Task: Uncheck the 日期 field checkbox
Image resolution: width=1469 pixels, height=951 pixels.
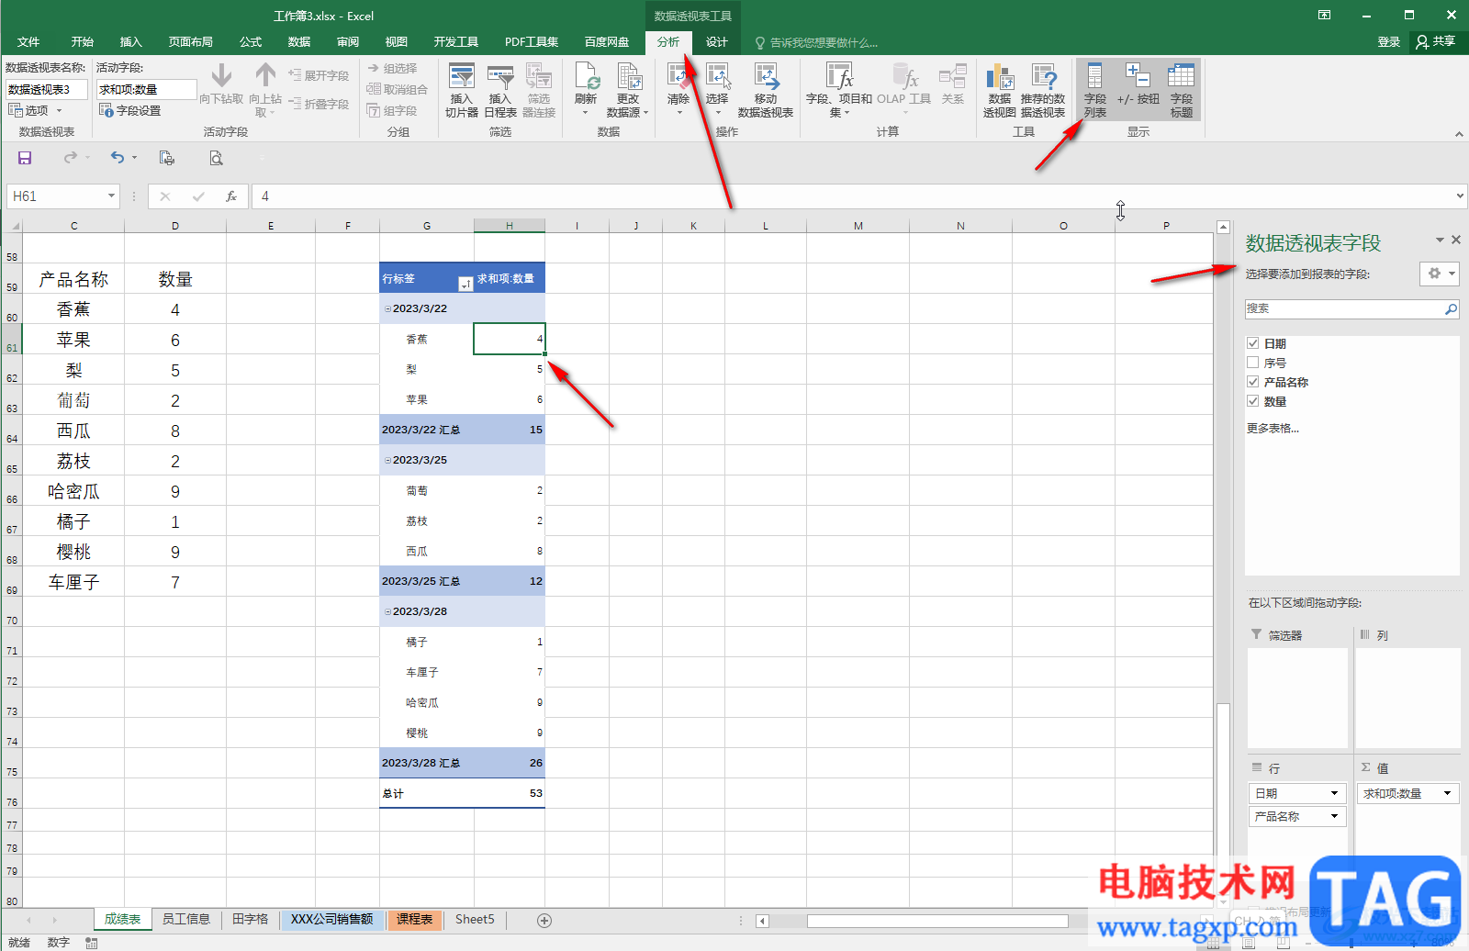Action: click(1252, 342)
